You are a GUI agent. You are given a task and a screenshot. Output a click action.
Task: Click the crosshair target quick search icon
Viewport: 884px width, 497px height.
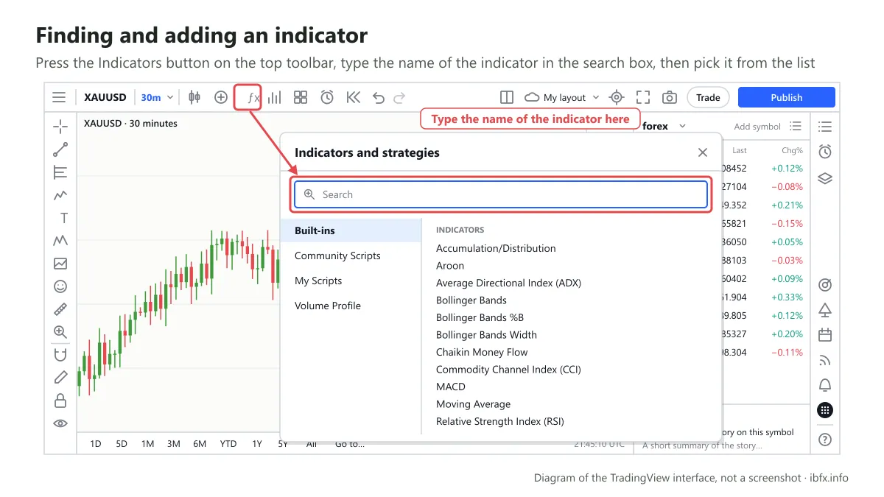click(x=617, y=97)
